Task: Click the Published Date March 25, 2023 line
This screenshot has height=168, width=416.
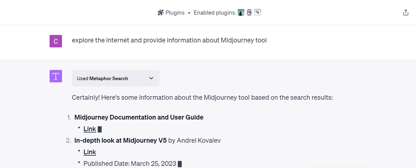Action: click(130, 164)
